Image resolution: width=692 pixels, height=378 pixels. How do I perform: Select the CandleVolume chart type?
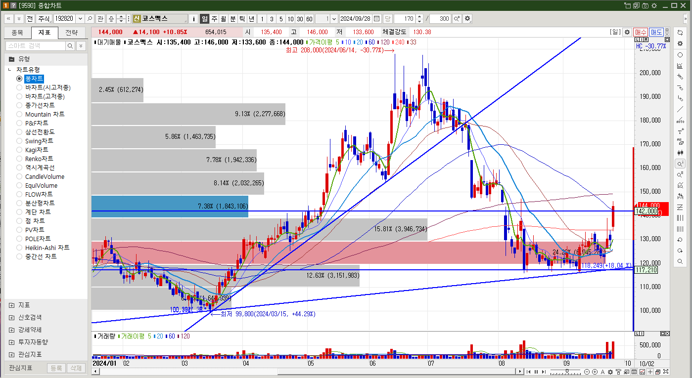19,176
